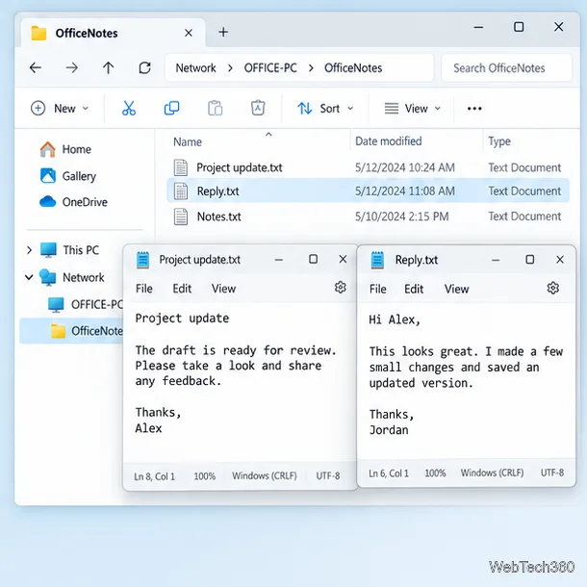Image resolution: width=587 pixels, height=587 pixels.
Task: Click the Notepad icon in Reply.txt title bar
Action: click(377, 260)
